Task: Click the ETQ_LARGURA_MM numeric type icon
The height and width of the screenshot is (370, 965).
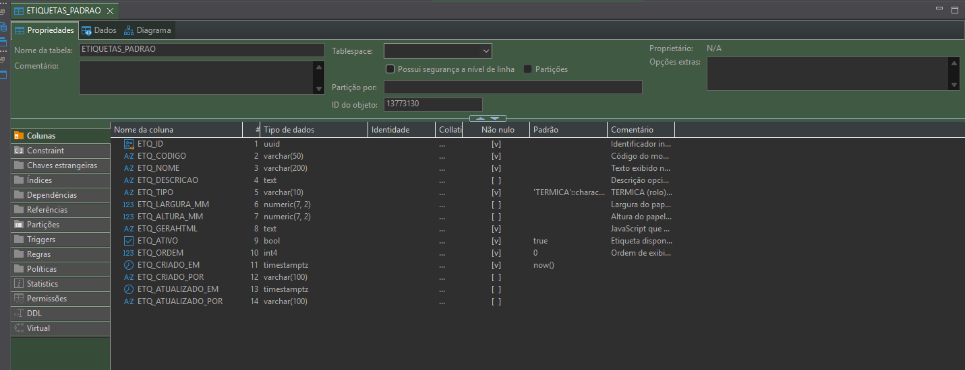Action: (129, 205)
